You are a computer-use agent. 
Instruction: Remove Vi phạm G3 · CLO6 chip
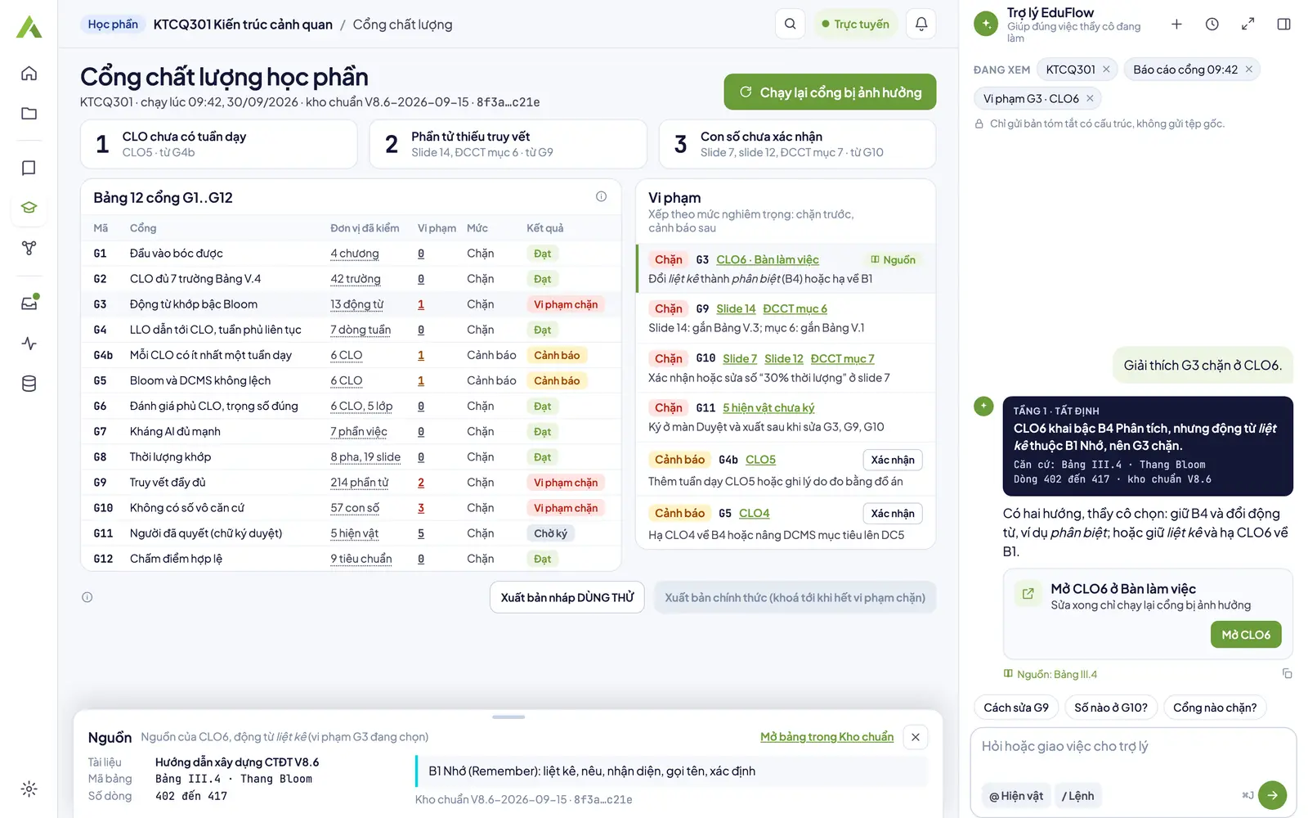pyautogui.click(x=1090, y=98)
